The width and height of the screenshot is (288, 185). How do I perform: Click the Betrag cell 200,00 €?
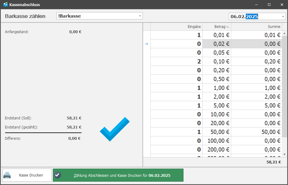[217, 150]
